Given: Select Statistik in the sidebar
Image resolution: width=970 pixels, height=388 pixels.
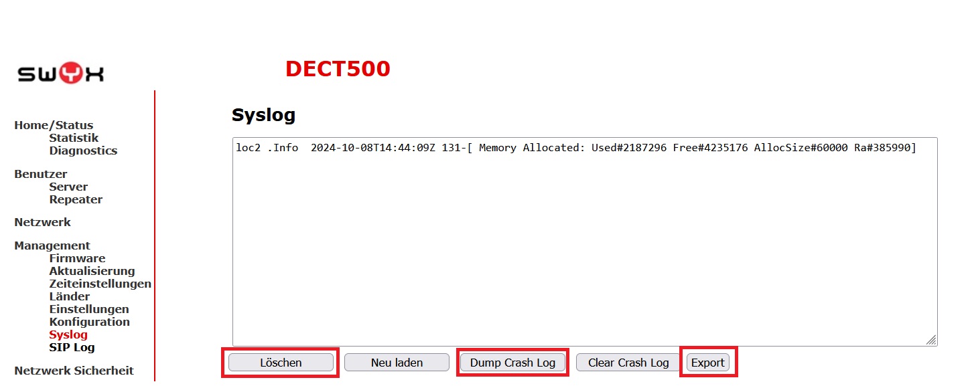Looking at the screenshot, I should (x=73, y=138).
